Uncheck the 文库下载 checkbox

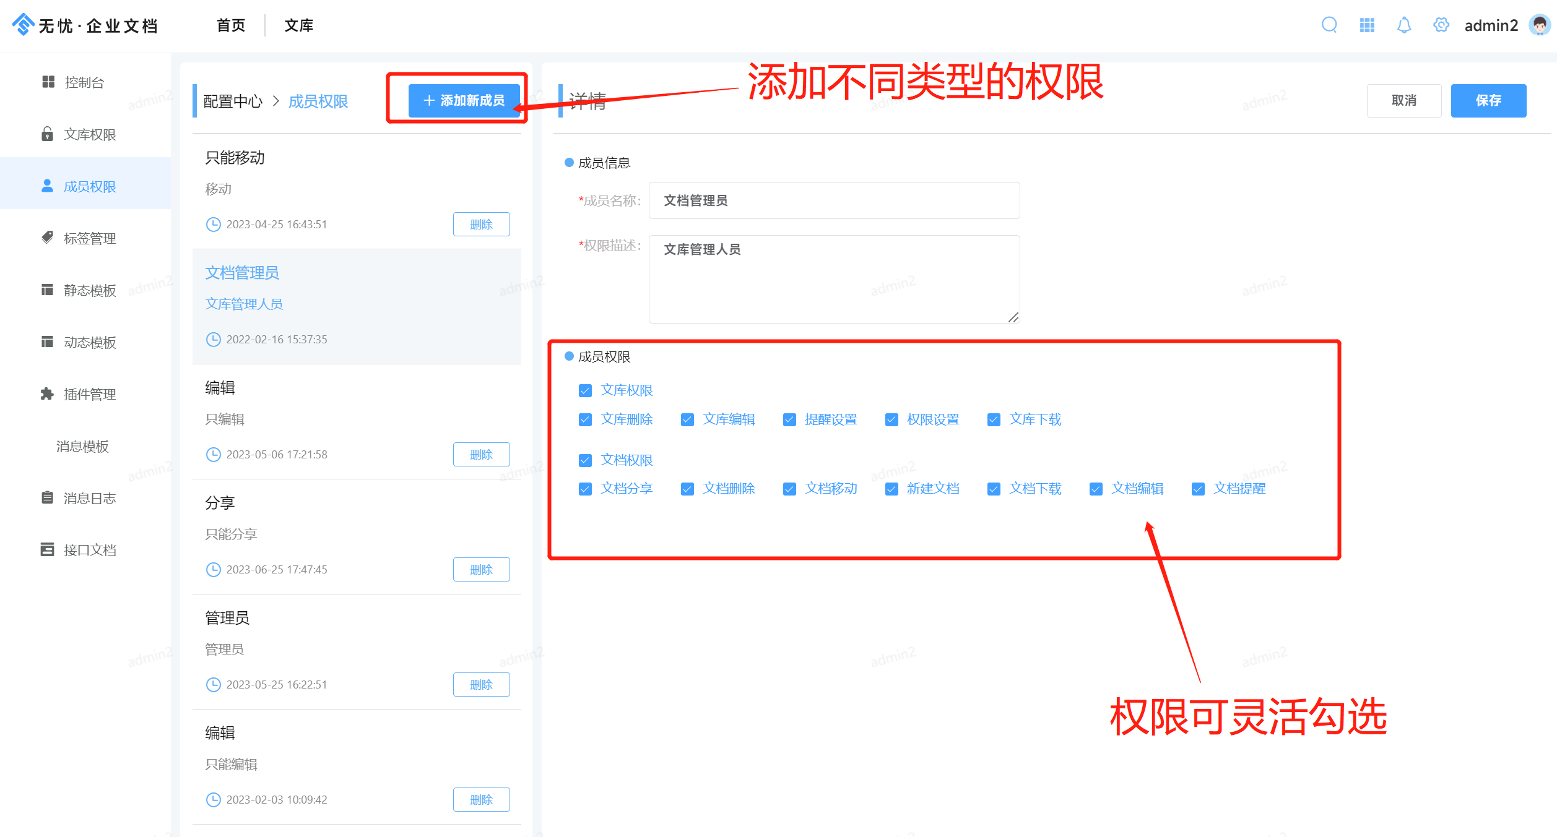(994, 420)
